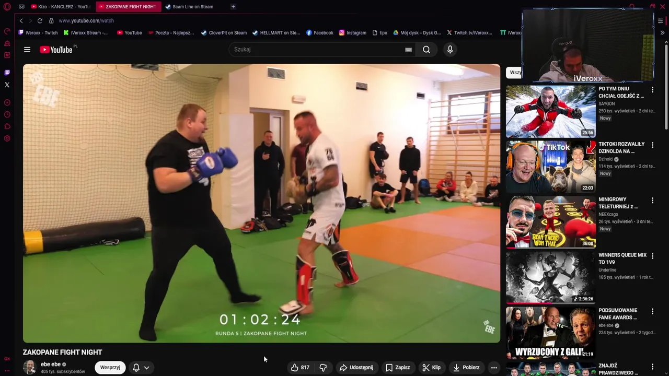The height and width of the screenshot is (376, 669).
Task: Play WYRZUCONY Z GALI thumbnail
Action: tap(550, 333)
